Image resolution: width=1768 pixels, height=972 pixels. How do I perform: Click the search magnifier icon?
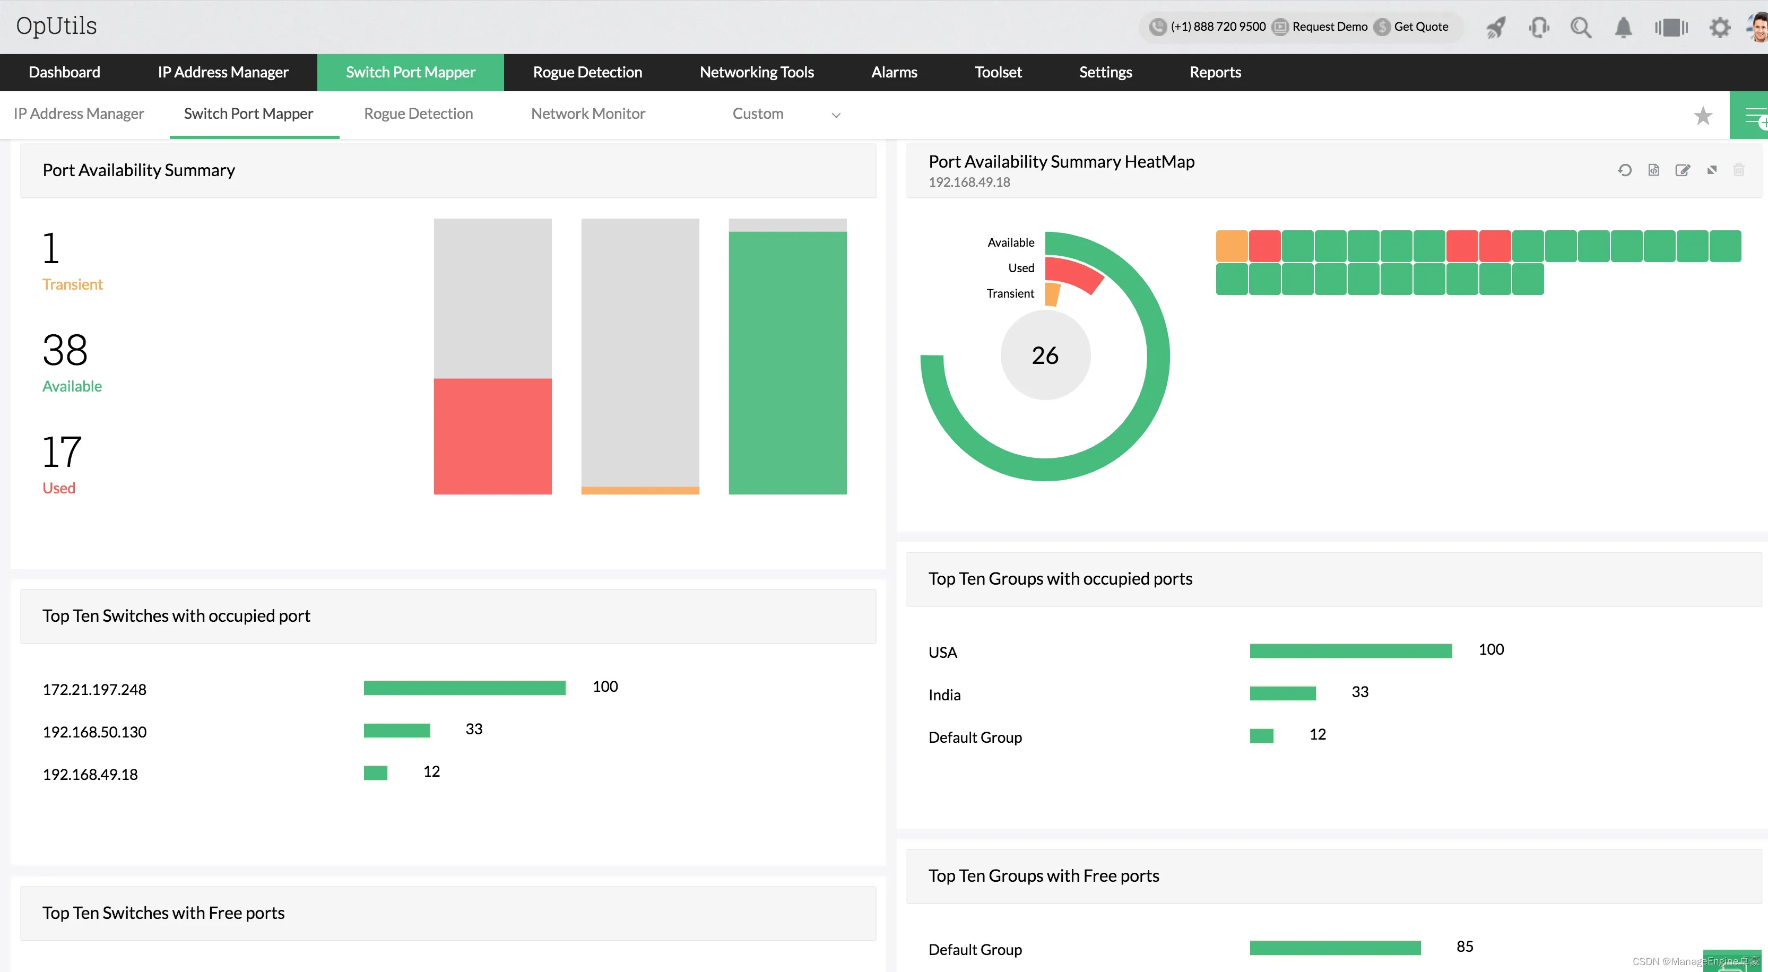1582,25
